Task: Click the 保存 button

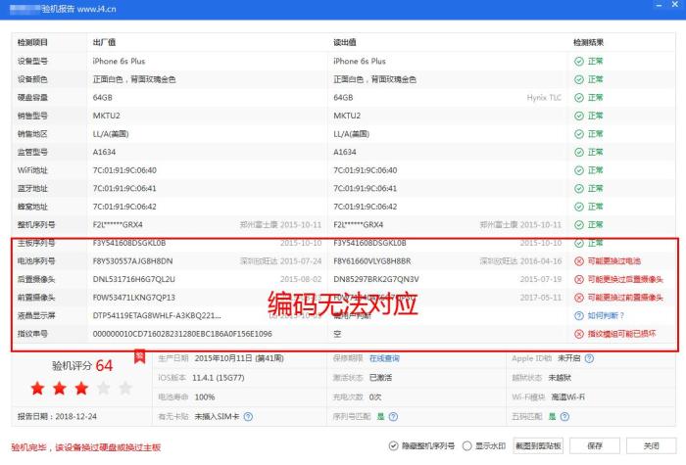Action: coord(595,445)
